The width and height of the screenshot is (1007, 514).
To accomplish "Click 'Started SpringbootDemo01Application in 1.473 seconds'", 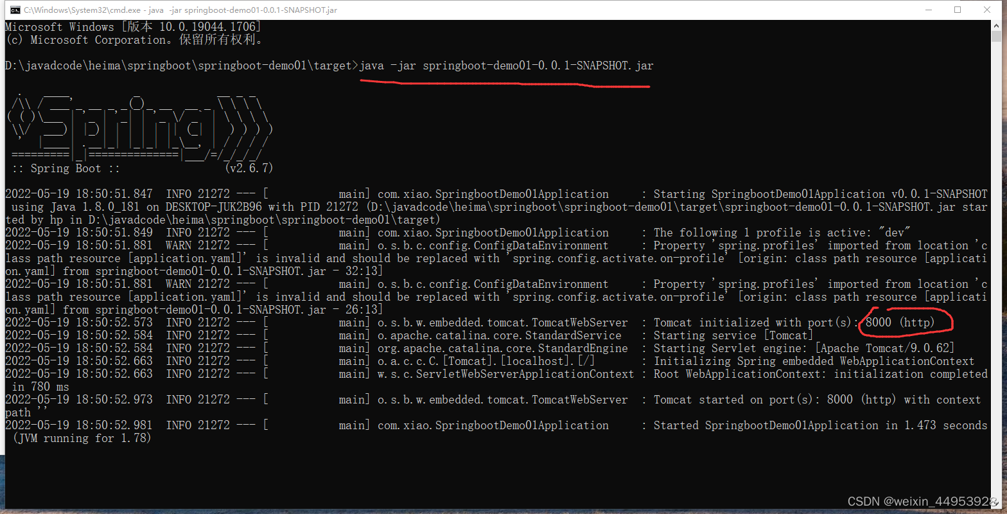I will [x=821, y=425].
